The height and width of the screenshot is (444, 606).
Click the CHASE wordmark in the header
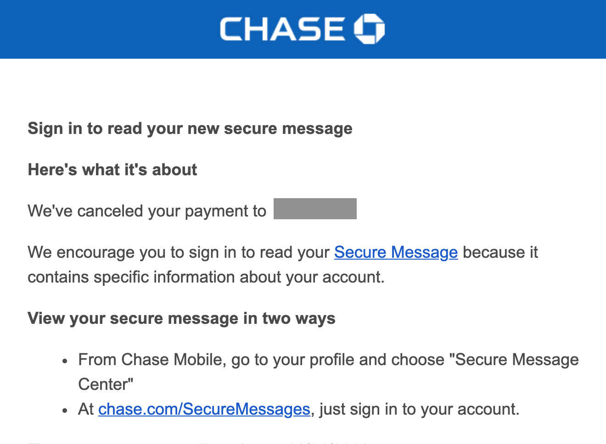coord(282,29)
